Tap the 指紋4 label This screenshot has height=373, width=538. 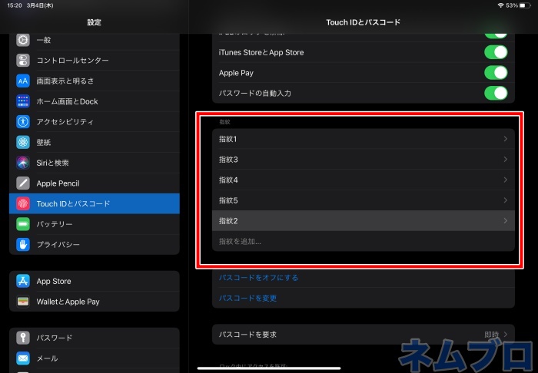tap(228, 180)
